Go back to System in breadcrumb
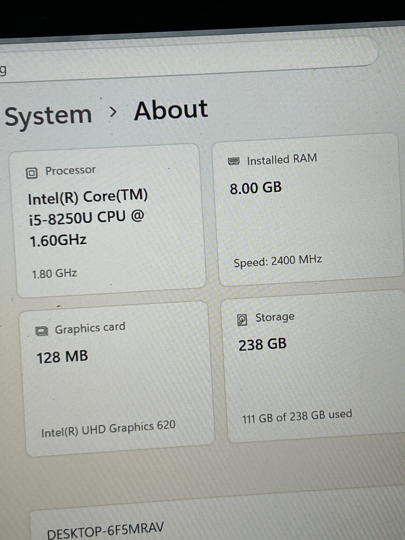 click(x=48, y=115)
